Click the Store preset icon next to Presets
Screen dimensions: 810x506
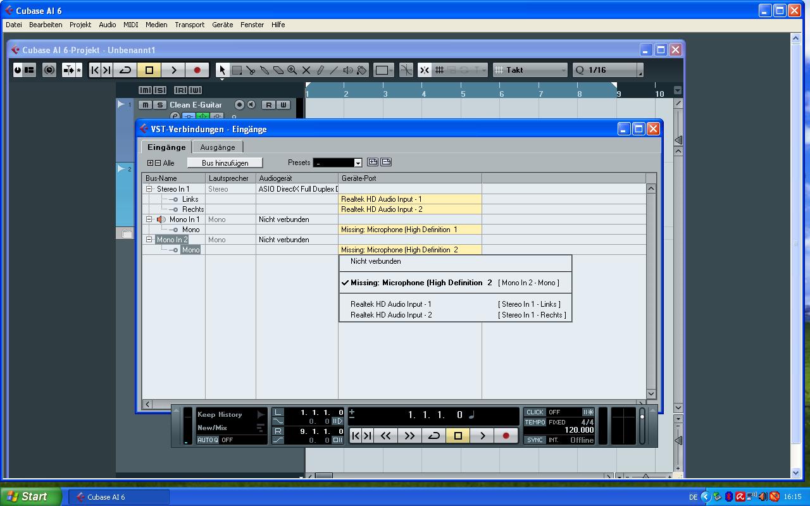pos(373,163)
